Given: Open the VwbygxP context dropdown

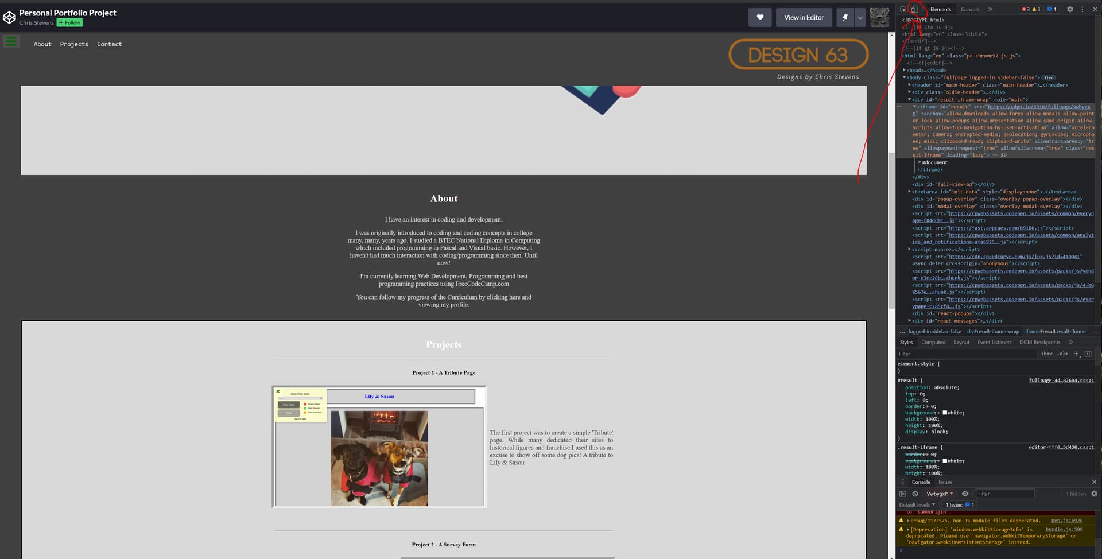Looking at the screenshot, I should [940, 494].
